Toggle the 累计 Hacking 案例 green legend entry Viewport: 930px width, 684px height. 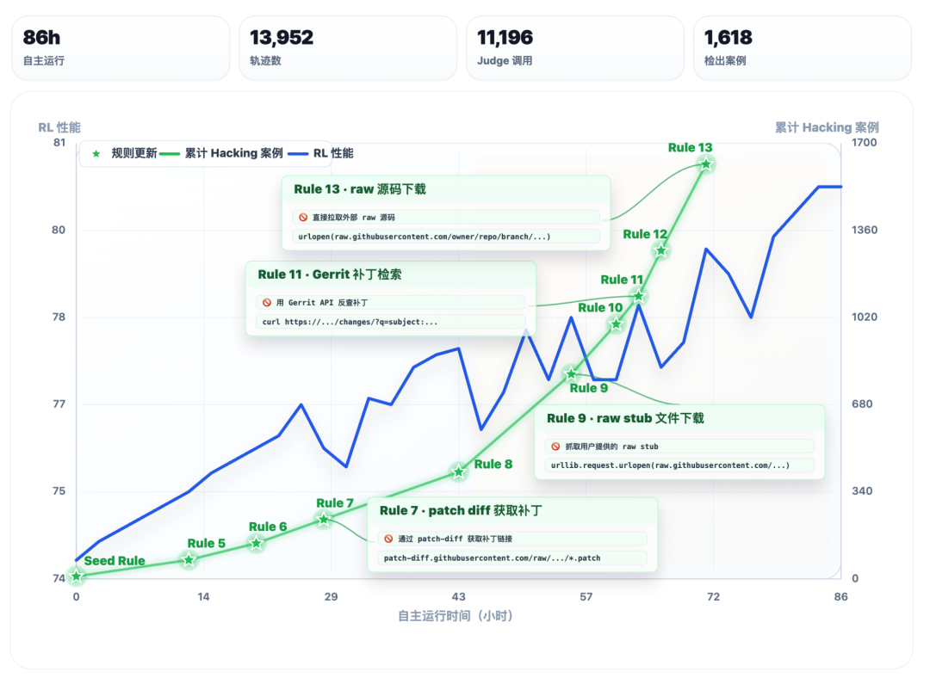pyautogui.click(x=221, y=153)
